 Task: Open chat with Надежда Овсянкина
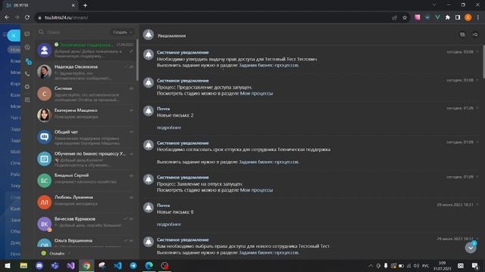[86, 72]
